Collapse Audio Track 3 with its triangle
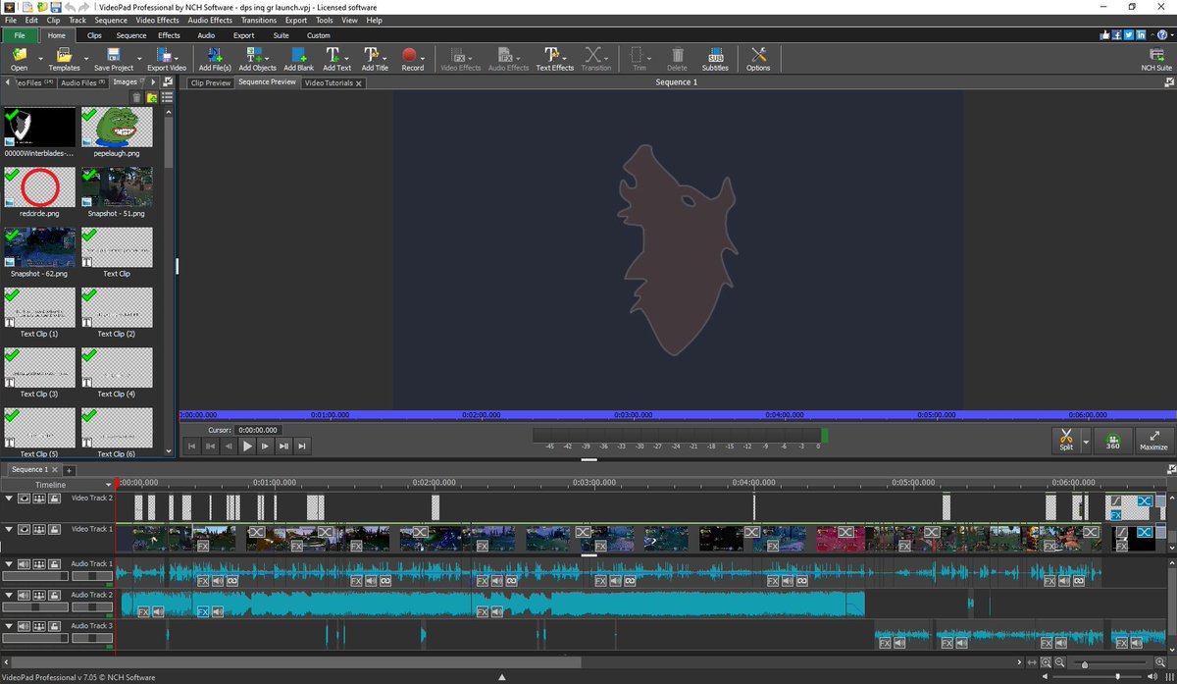1177x684 pixels. pos(8,626)
